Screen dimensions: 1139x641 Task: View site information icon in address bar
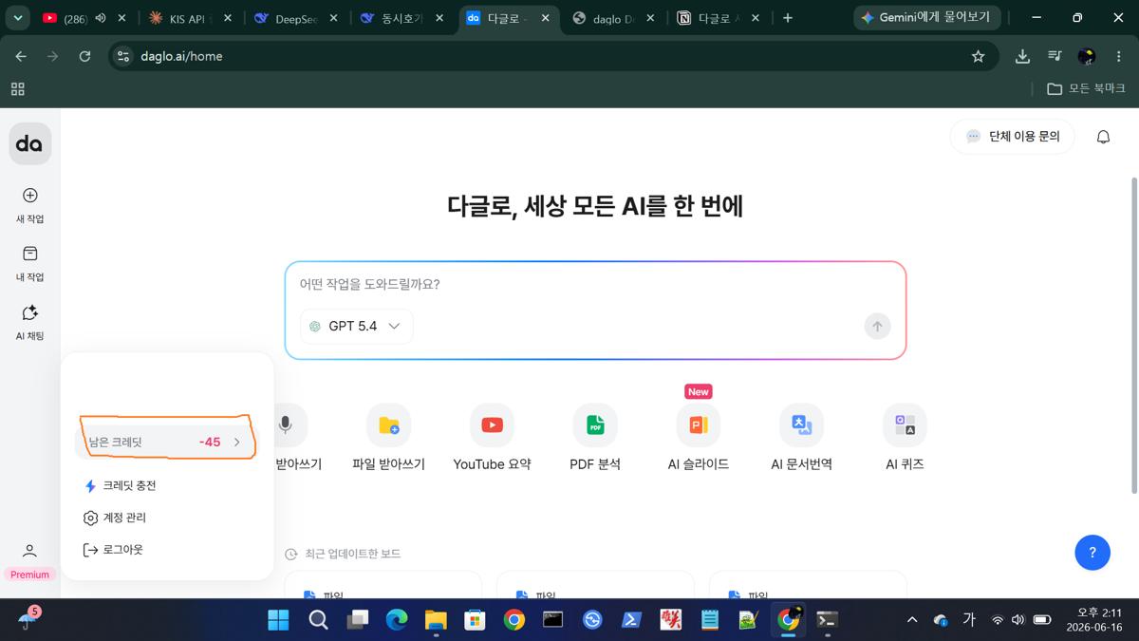[x=122, y=56]
